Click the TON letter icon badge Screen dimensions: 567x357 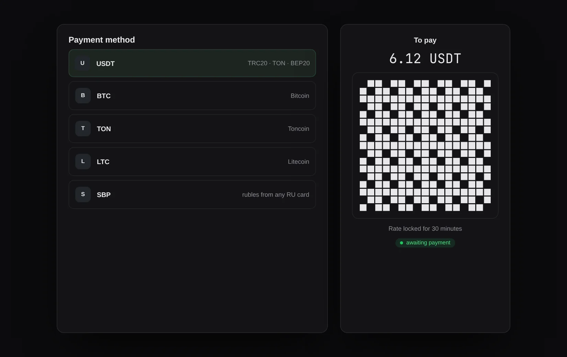click(83, 128)
